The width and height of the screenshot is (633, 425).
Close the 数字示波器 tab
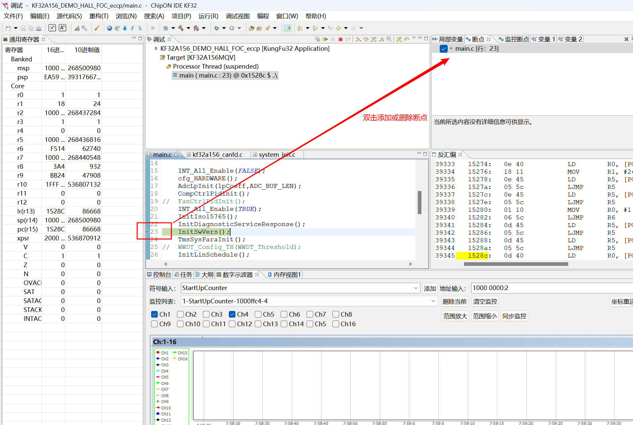pyautogui.click(x=257, y=274)
